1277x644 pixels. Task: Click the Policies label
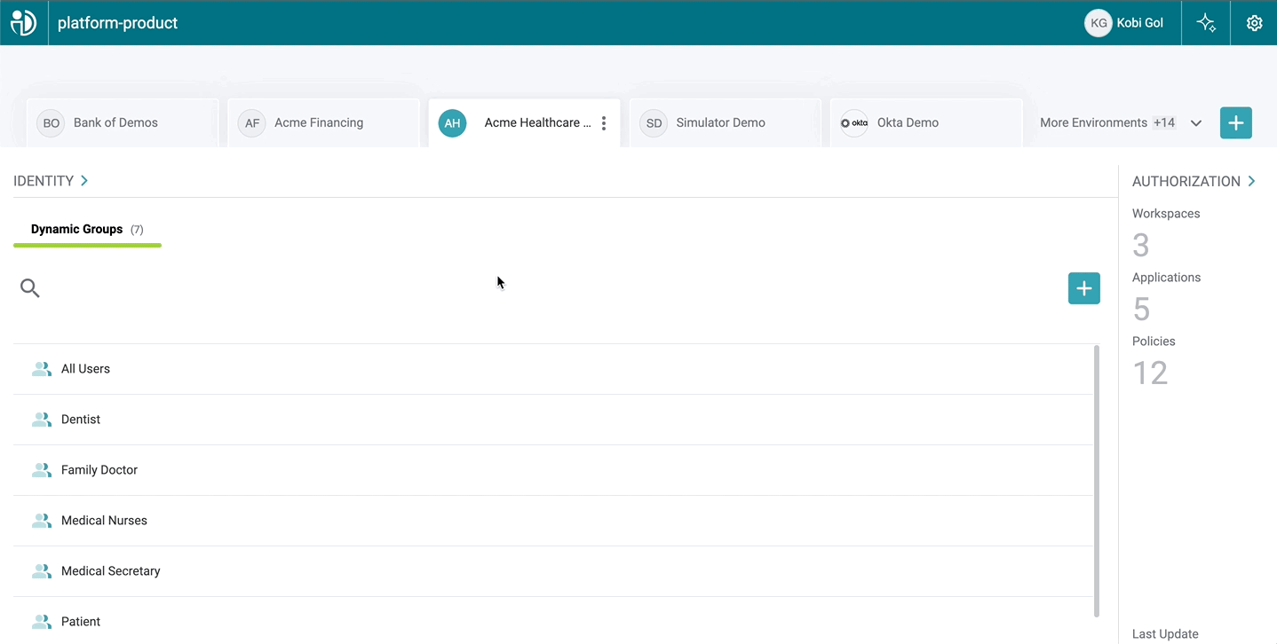(x=1154, y=342)
